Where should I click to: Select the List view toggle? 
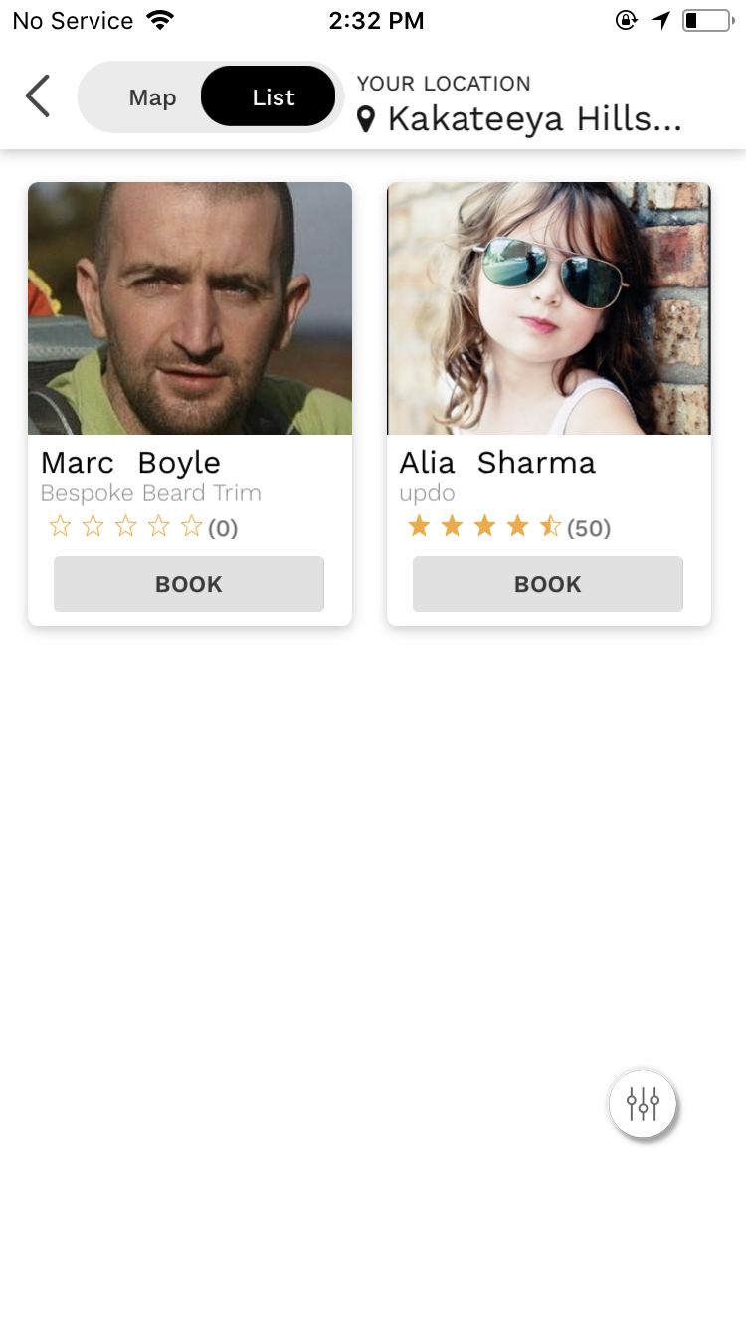(273, 97)
